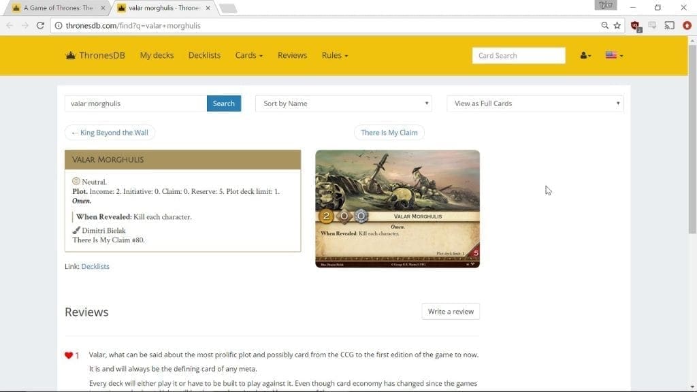Select the text 'There Is My Claim #80.'
The width and height of the screenshot is (697, 392).
coord(108,240)
